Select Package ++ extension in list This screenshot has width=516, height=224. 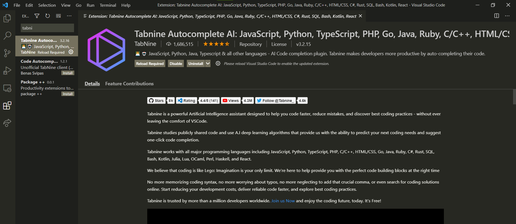point(47,88)
